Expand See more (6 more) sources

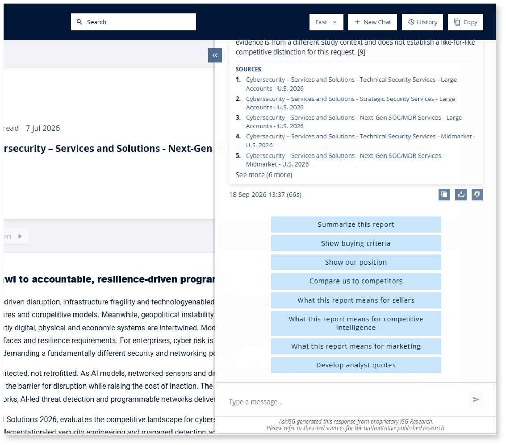[x=263, y=175]
